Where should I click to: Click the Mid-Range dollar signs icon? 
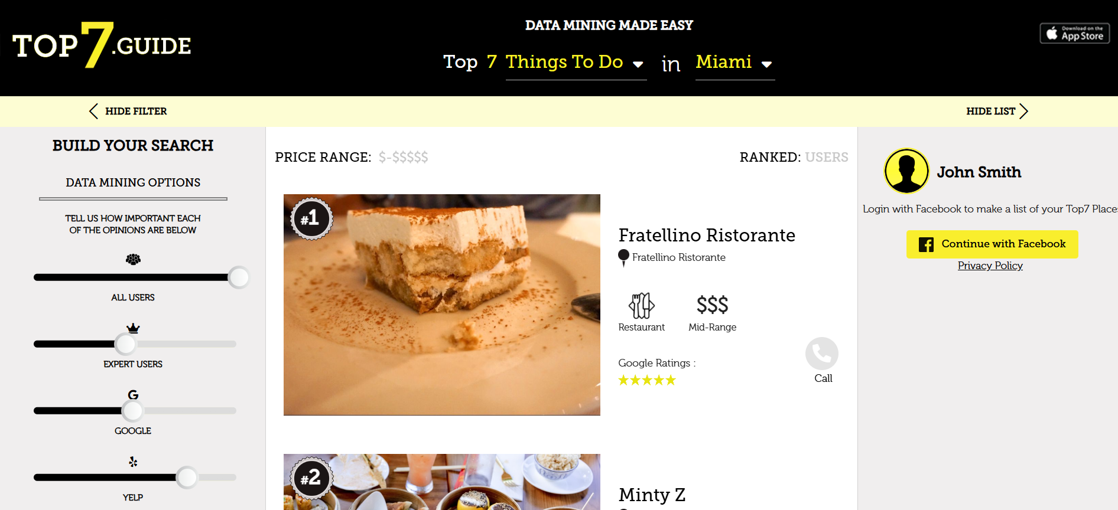(x=712, y=305)
